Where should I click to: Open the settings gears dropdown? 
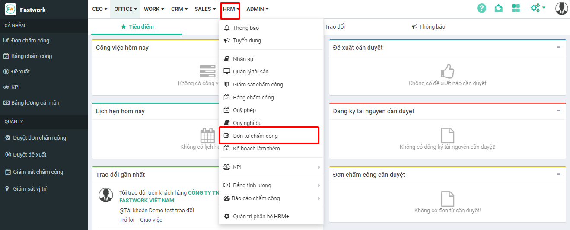[x=538, y=8]
